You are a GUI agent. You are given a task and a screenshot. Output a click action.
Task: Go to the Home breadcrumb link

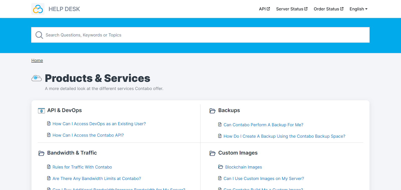coord(37,60)
